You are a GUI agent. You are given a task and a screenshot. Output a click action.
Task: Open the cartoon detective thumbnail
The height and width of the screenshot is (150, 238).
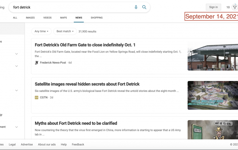point(213,130)
